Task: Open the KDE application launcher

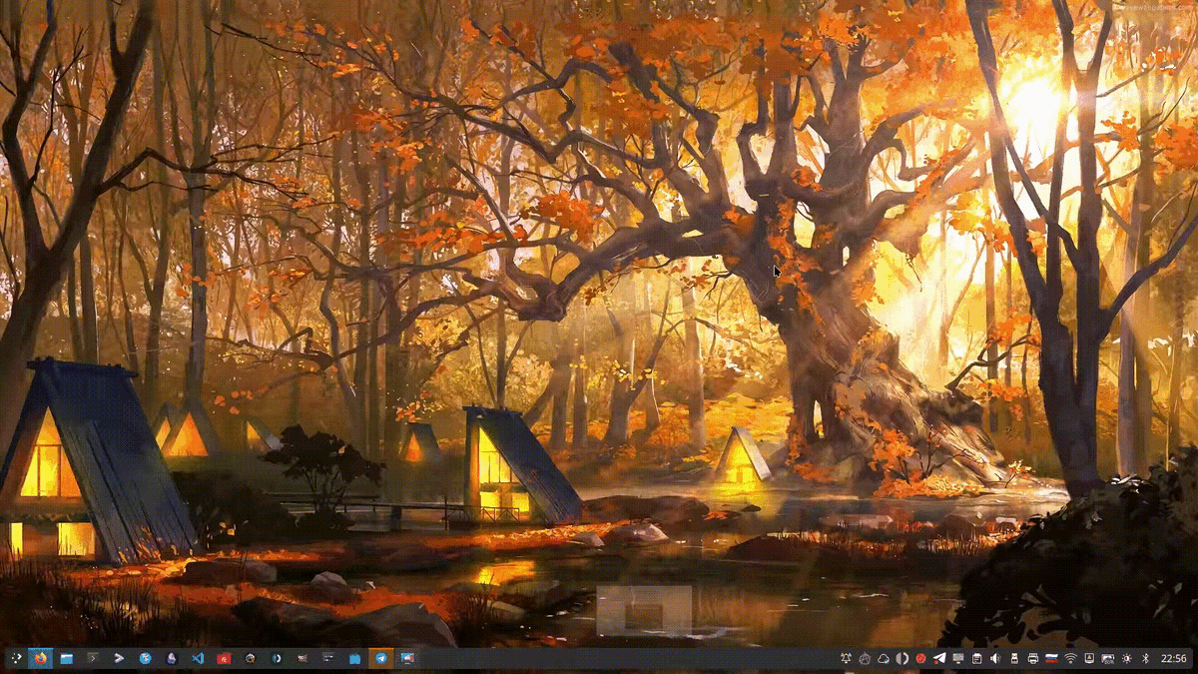Action: [17, 659]
